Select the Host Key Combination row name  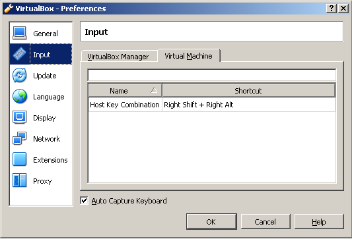[x=125, y=105]
